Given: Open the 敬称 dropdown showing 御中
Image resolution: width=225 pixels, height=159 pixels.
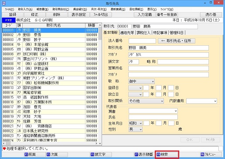Looking at the screenshot, I should pos(141,81).
